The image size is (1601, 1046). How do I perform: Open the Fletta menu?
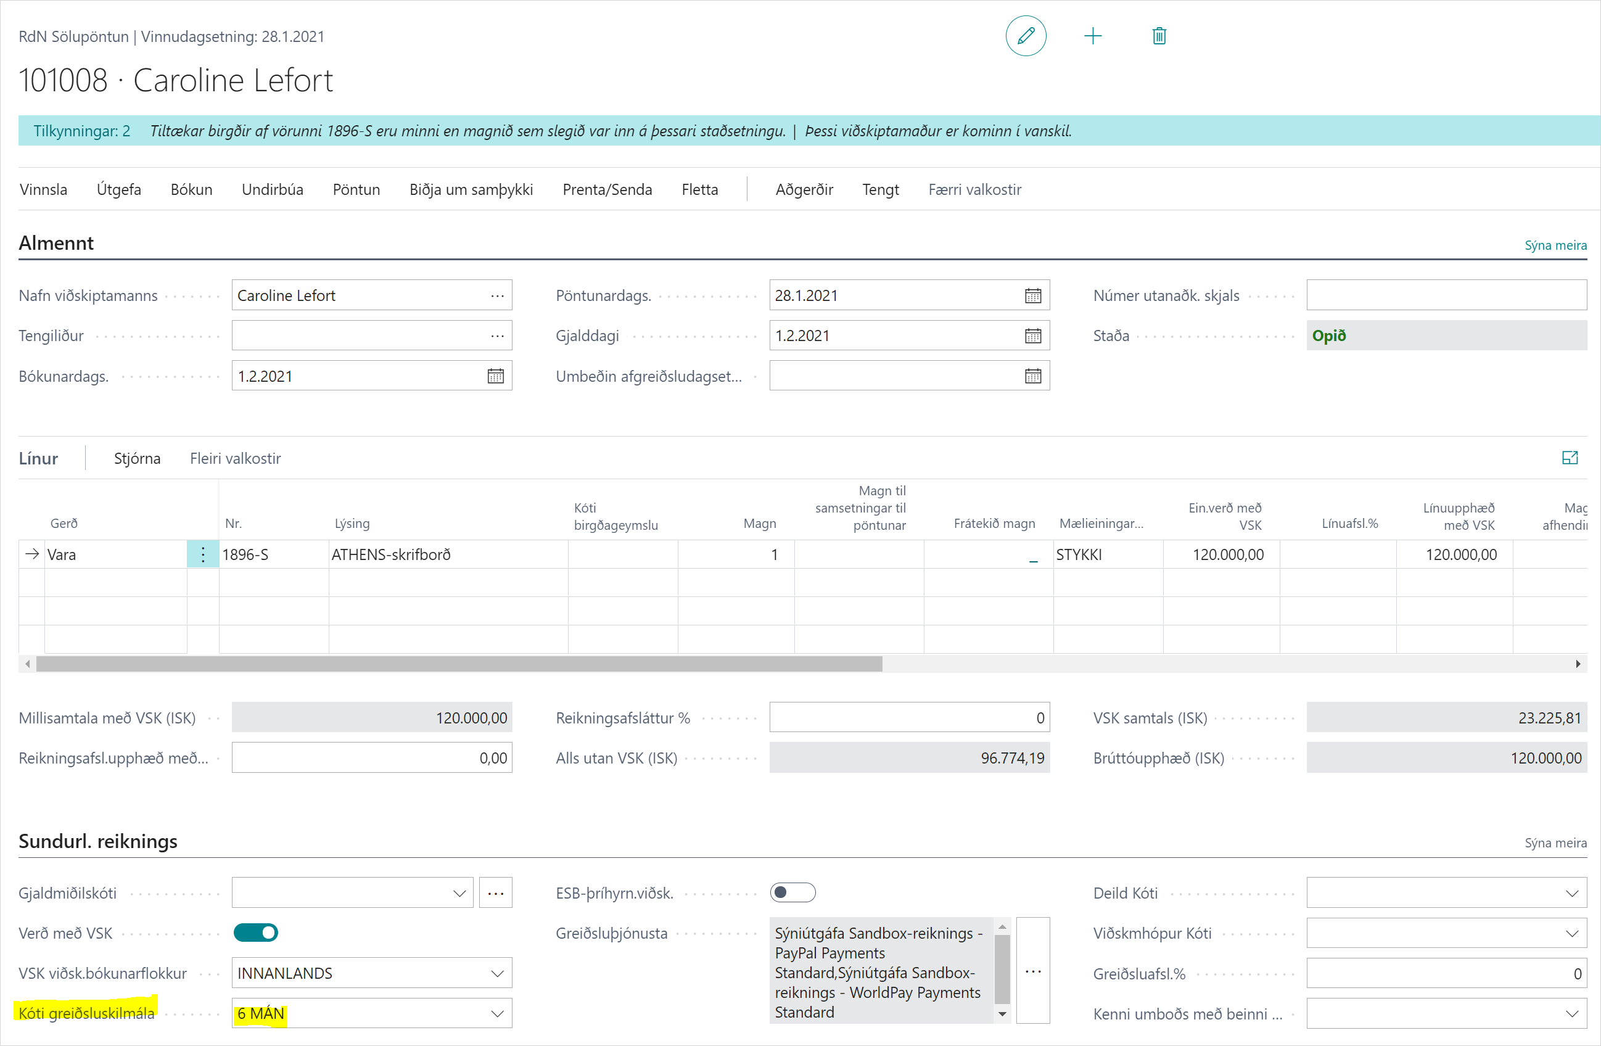[699, 190]
